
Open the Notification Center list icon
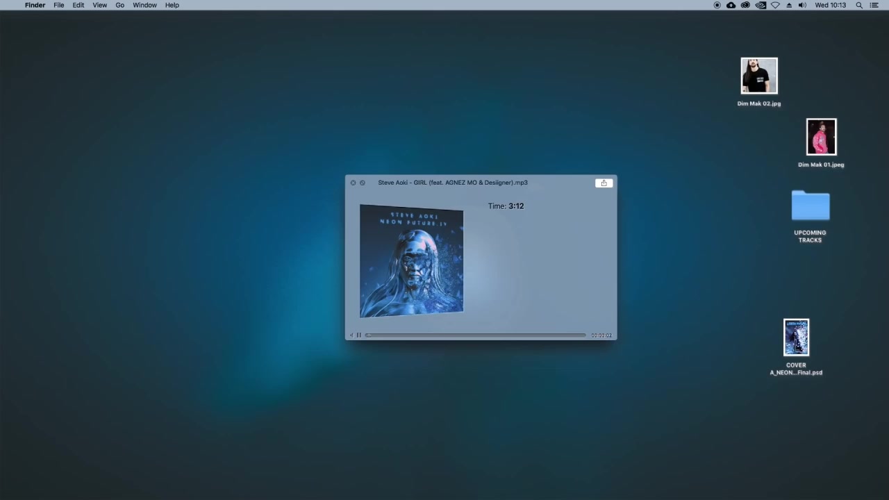[x=874, y=5]
